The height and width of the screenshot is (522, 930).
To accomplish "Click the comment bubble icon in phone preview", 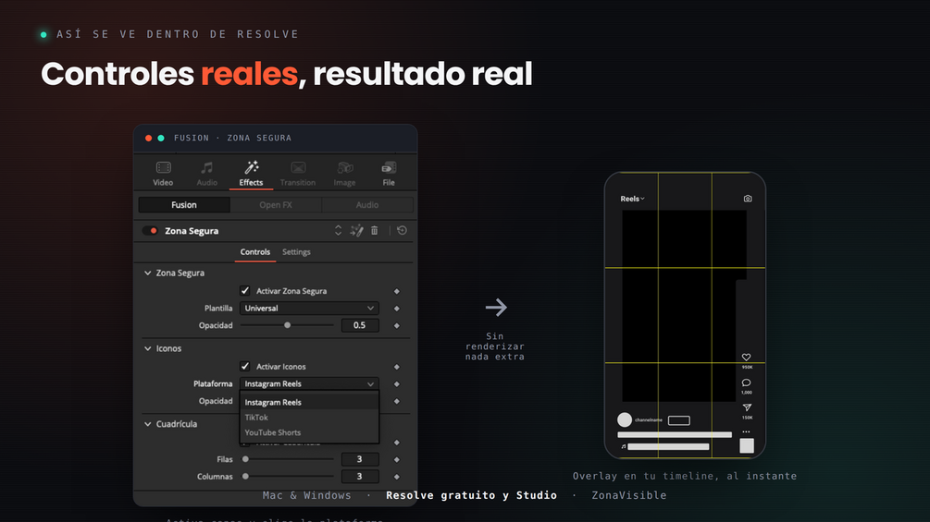I will (x=746, y=382).
